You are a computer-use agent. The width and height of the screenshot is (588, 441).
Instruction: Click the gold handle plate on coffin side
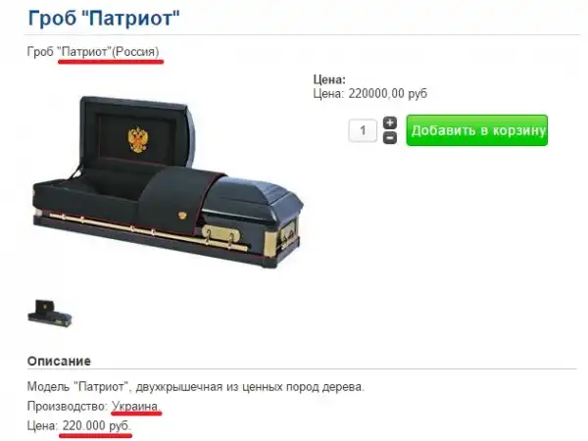coord(221,233)
